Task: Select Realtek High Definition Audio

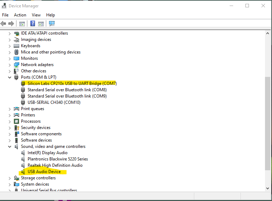Action: 55,165
